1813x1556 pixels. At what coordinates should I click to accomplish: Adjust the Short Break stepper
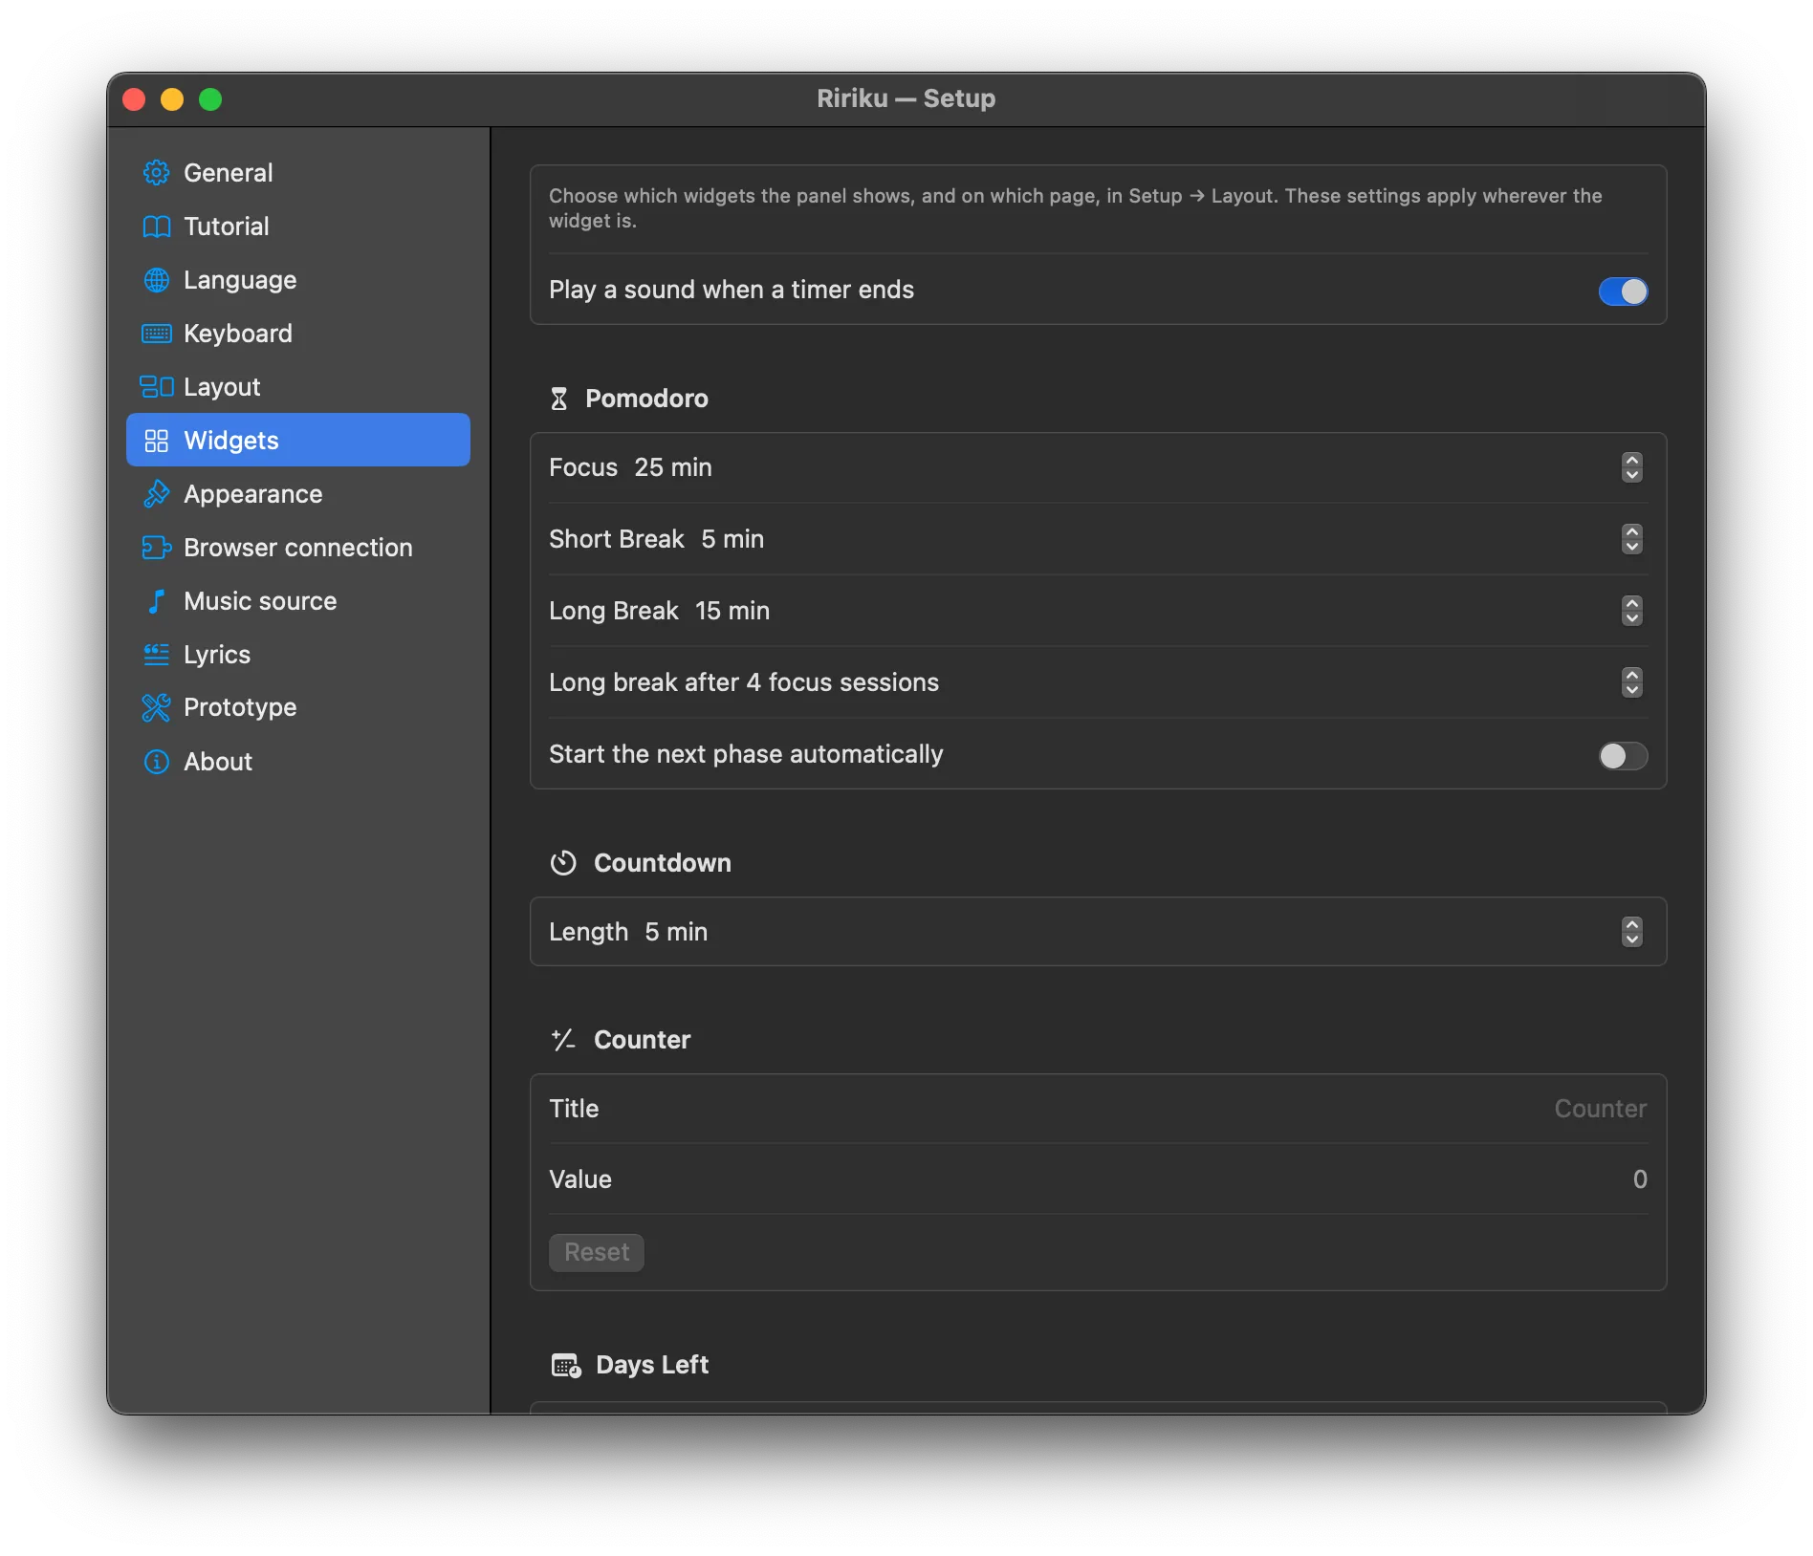tap(1632, 539)
